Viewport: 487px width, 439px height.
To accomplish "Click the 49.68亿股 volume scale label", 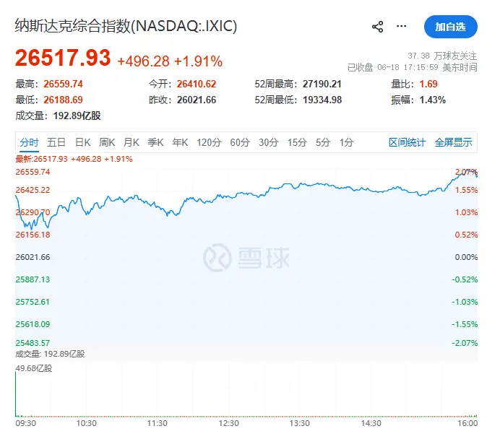I will pos(34,368).
